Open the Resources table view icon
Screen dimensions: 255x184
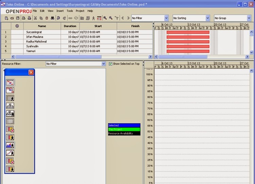(10, 98)
